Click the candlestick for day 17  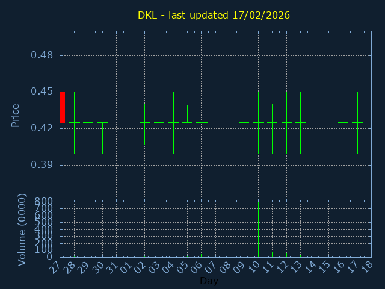[x=357, y=122]
